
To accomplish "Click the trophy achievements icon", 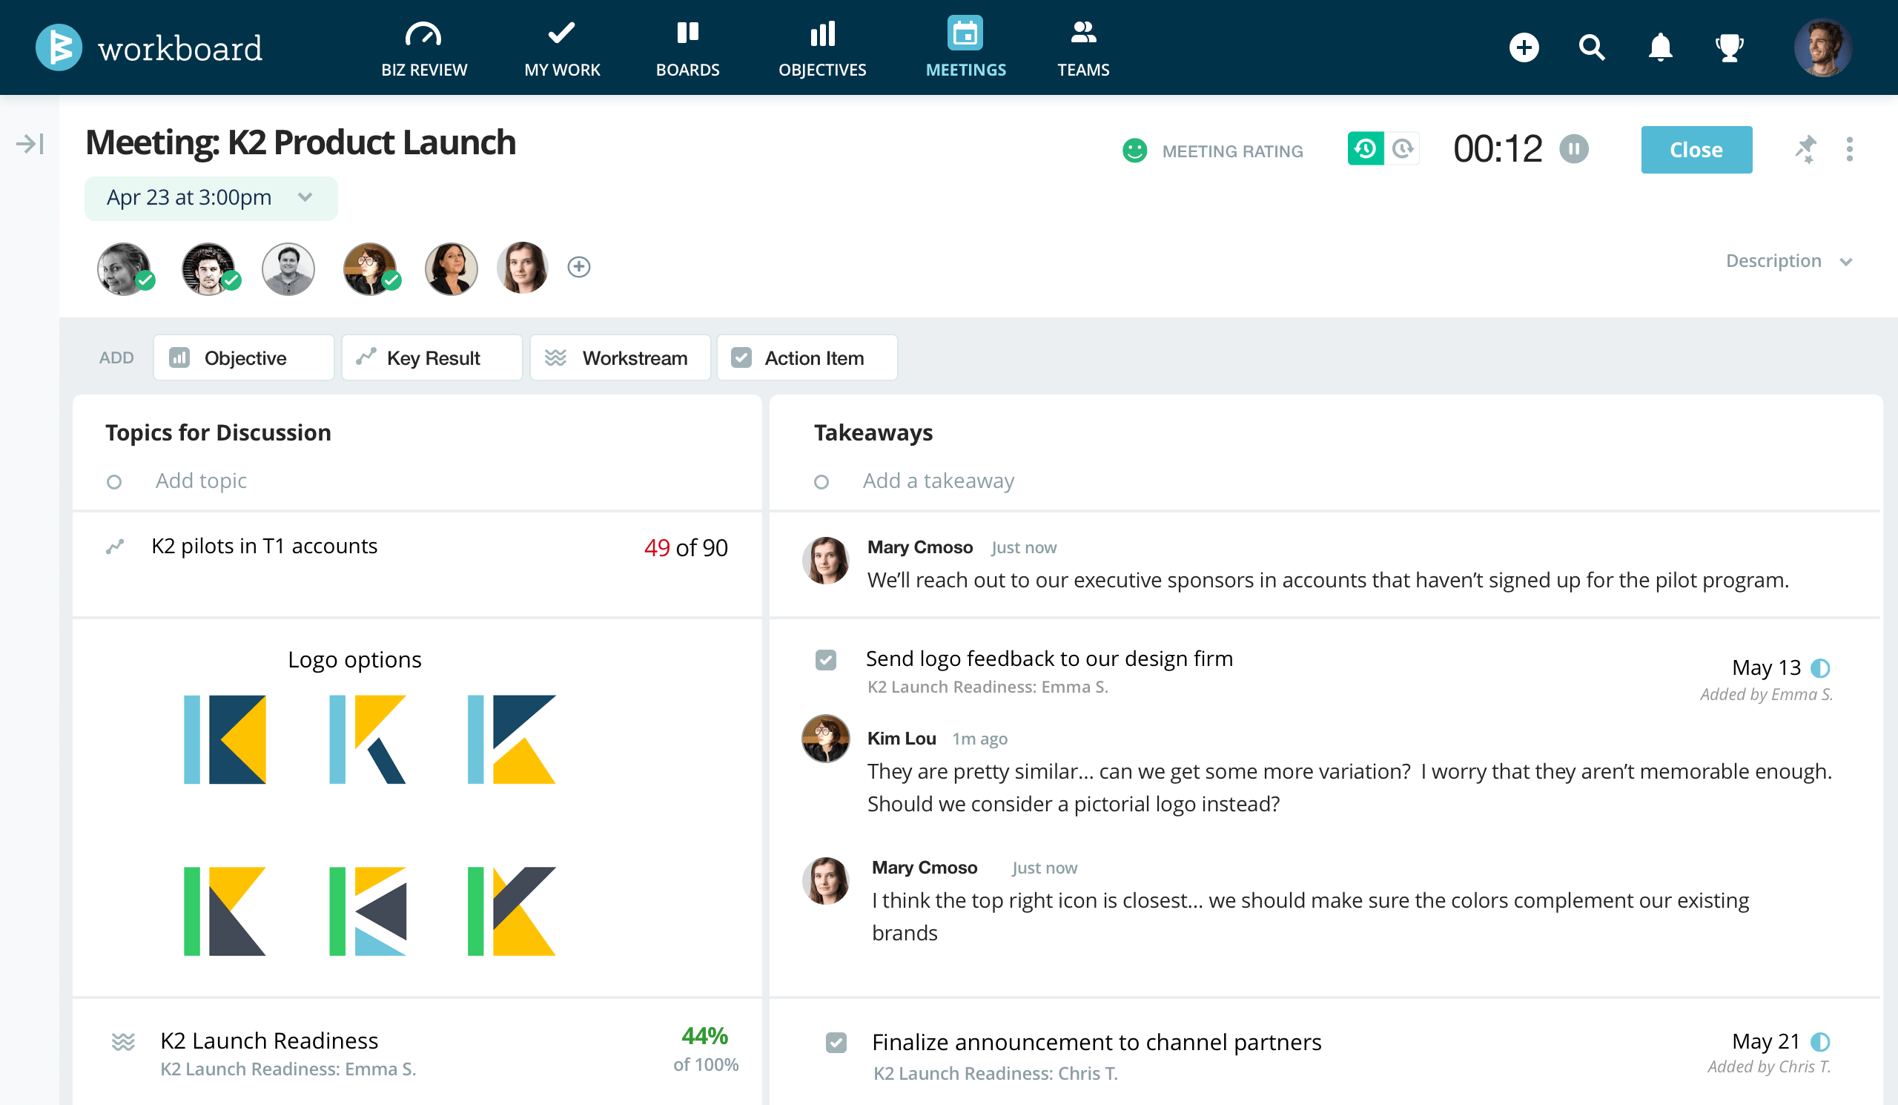I will coord(1729,47).
